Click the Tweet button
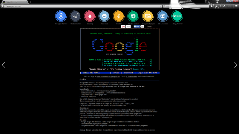Viewport: 239px width, 134px height. click(x=149, y=27)
